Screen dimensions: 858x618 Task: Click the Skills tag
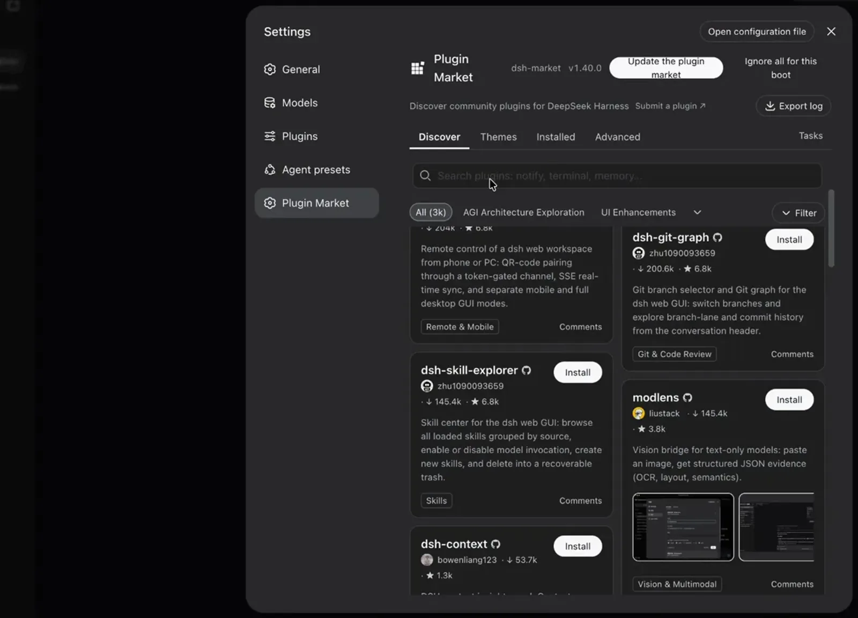coord(437,501)
